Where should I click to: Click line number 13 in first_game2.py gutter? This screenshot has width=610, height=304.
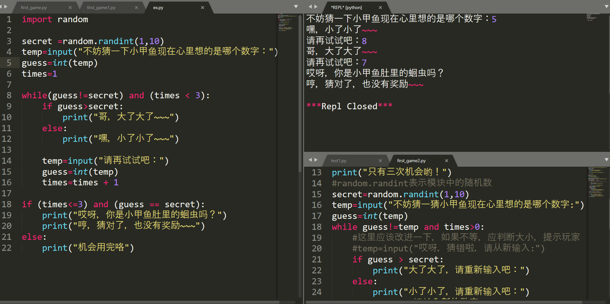317,172
